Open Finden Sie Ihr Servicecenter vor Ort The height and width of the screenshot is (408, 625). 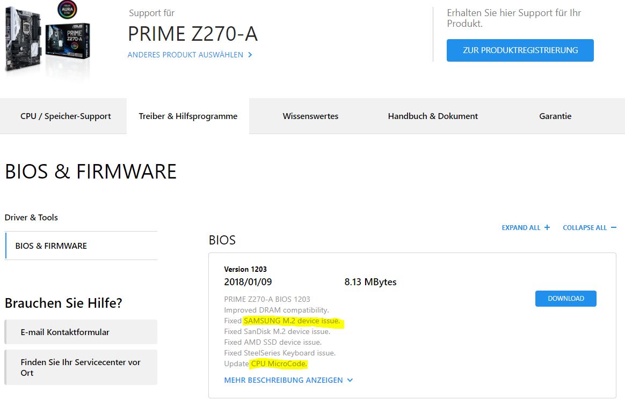click(x=81, y=367)
